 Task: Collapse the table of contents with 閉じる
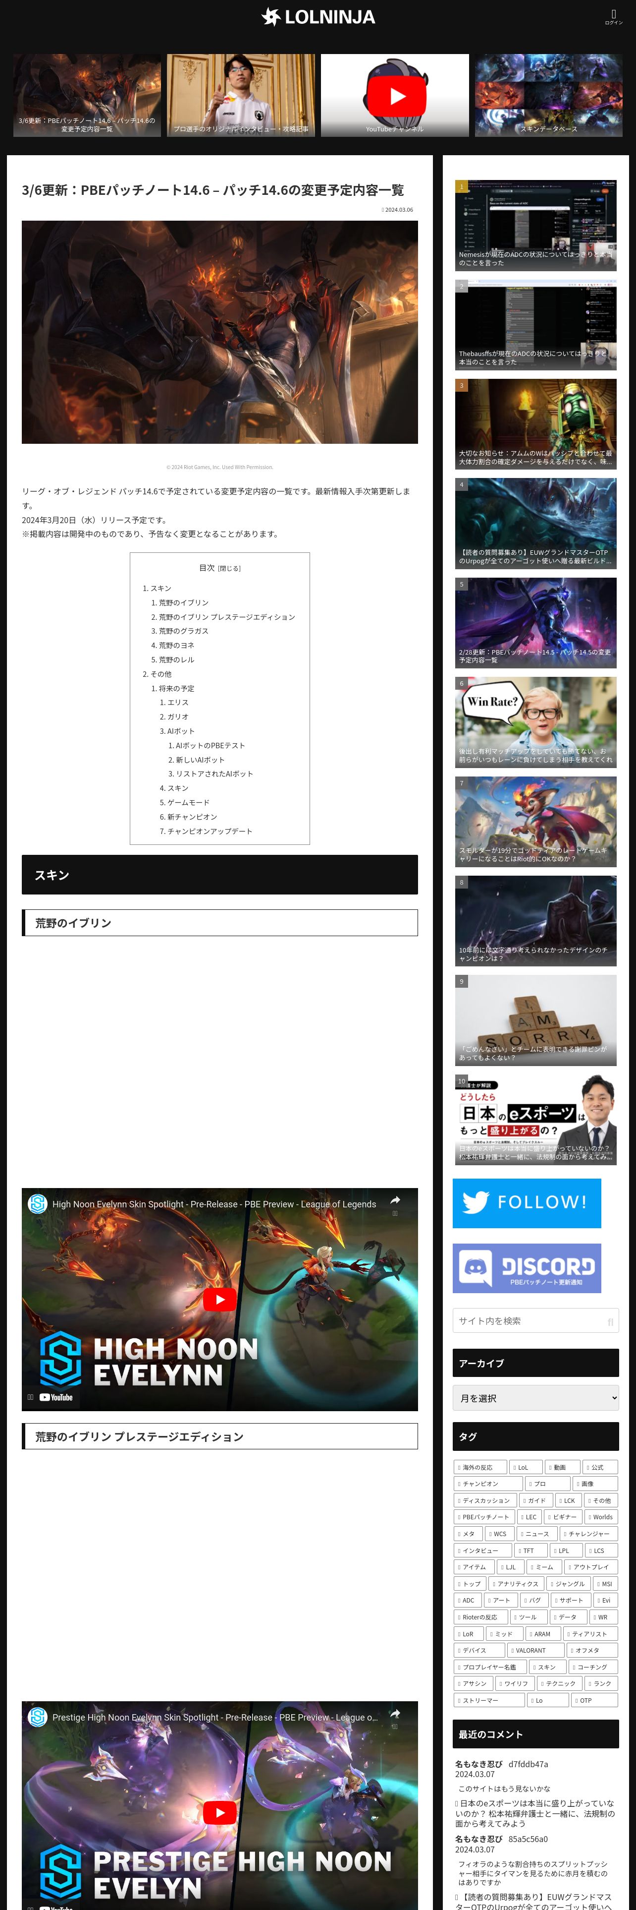click(229, 569)
